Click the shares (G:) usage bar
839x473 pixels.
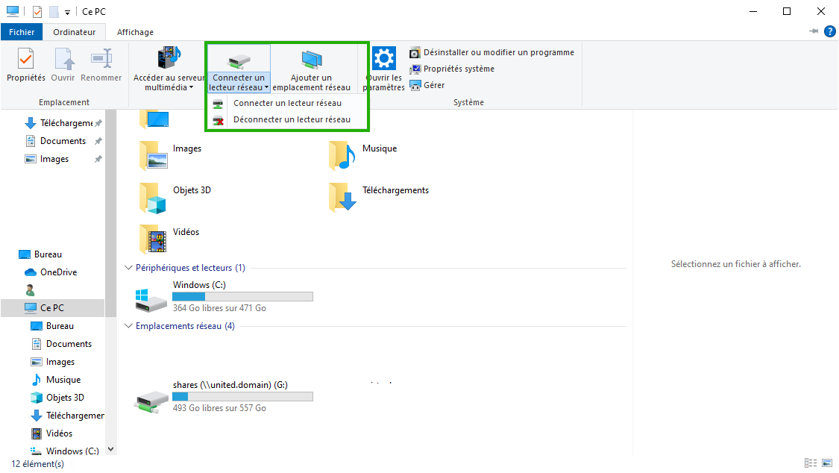[x=242, y=396]
